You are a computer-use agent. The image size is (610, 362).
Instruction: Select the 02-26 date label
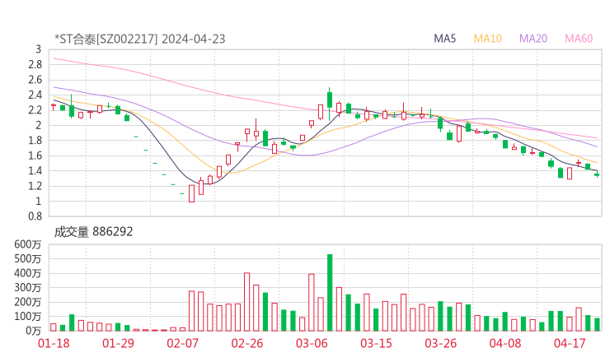[x=247, y=343]
